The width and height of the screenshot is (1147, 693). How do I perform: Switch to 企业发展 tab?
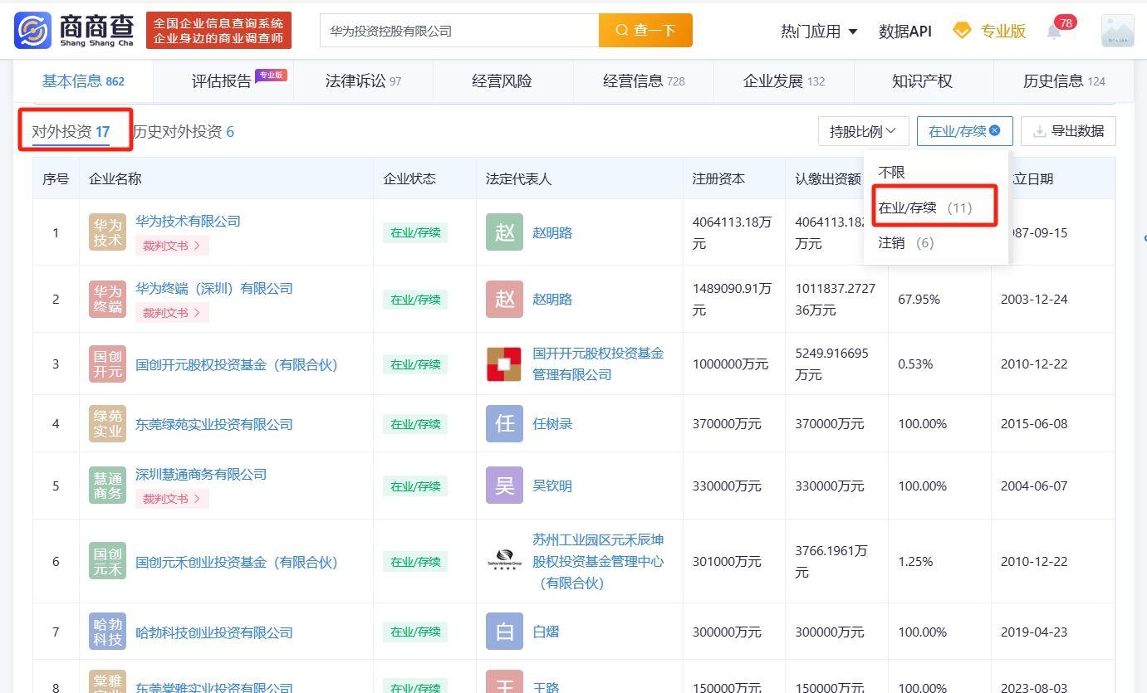tap(784, 81)
